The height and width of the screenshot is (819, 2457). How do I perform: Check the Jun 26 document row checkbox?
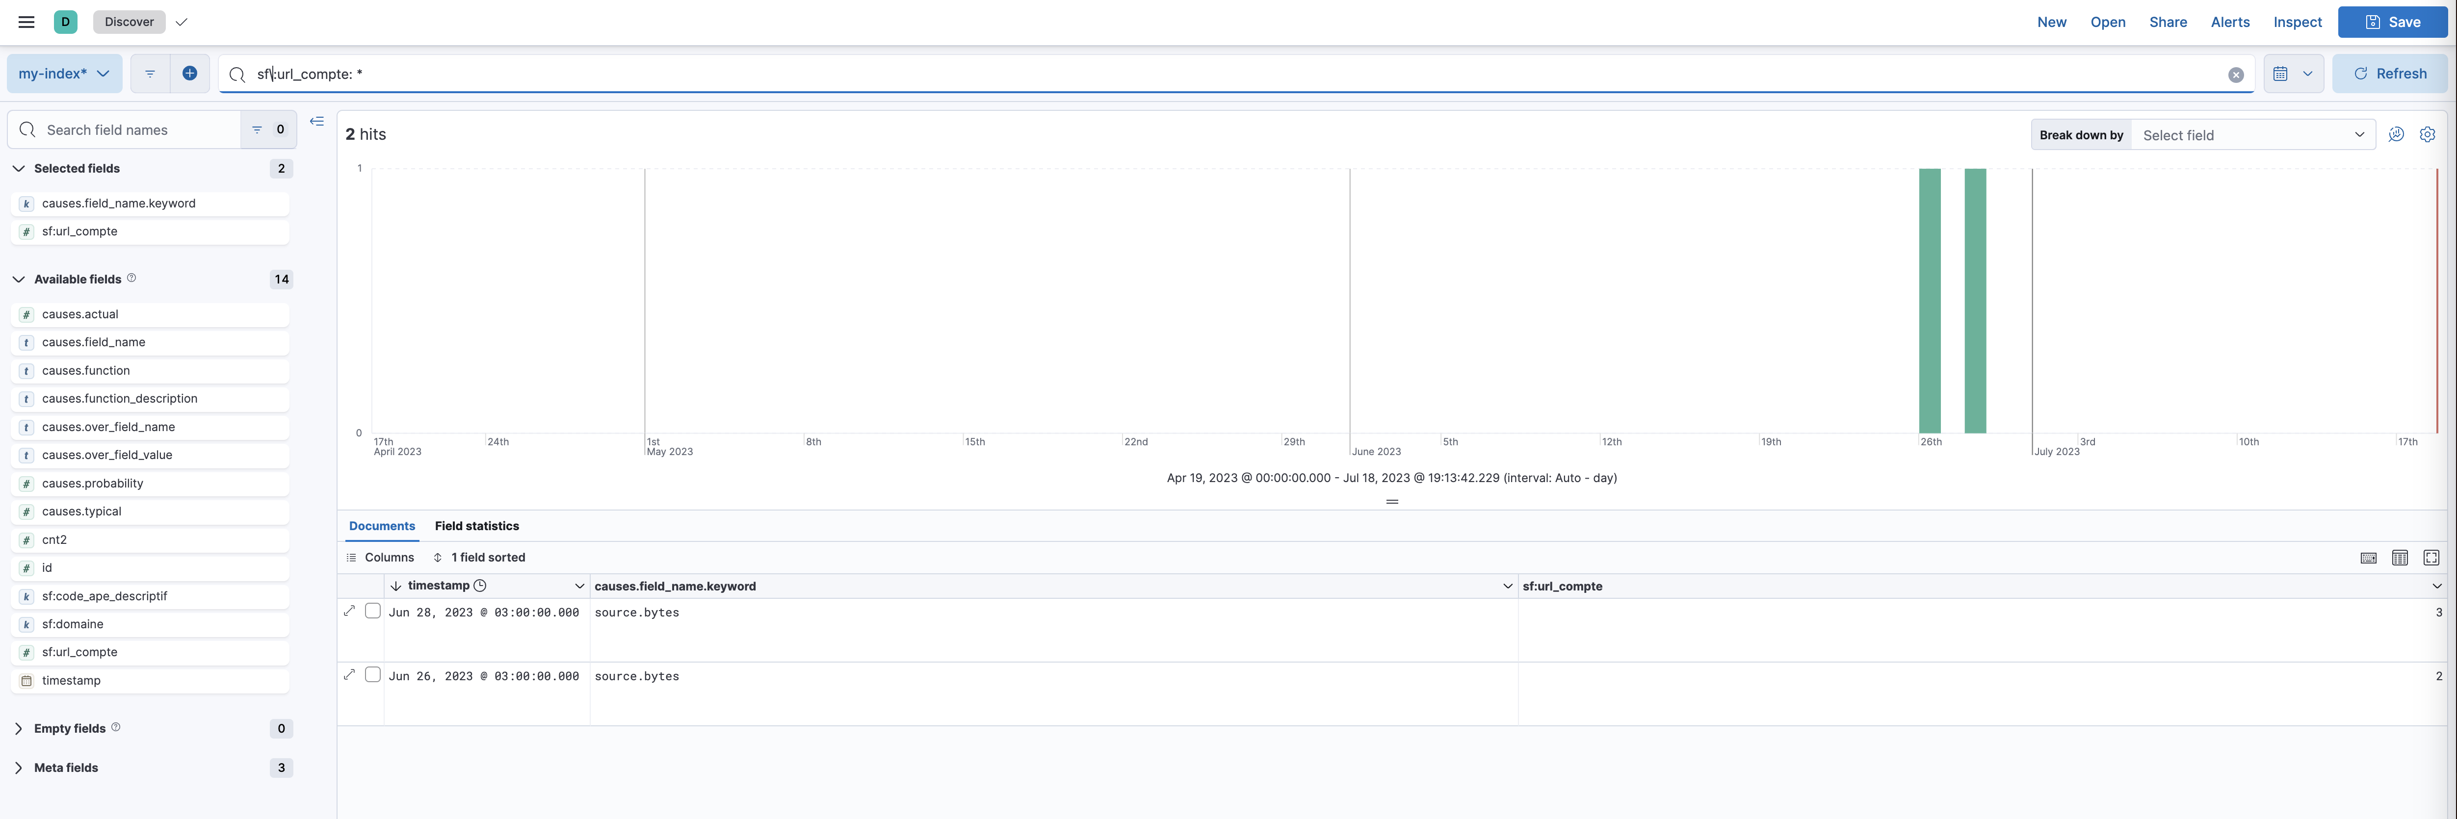[x=373, y=674]
